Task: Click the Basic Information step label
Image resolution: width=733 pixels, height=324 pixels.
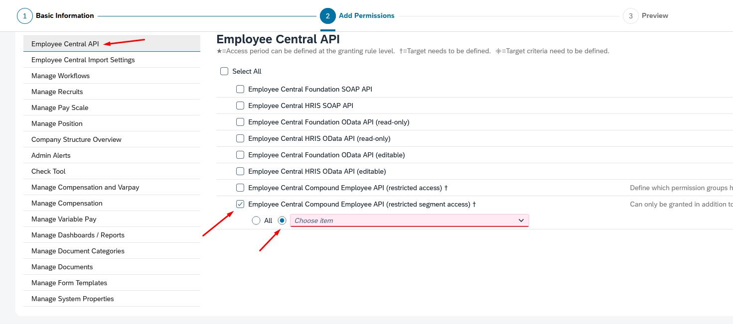Action: pyautogui.click(x=65, y=16)
